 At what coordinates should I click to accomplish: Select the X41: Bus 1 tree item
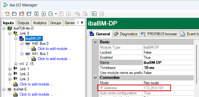coord(40,54)
